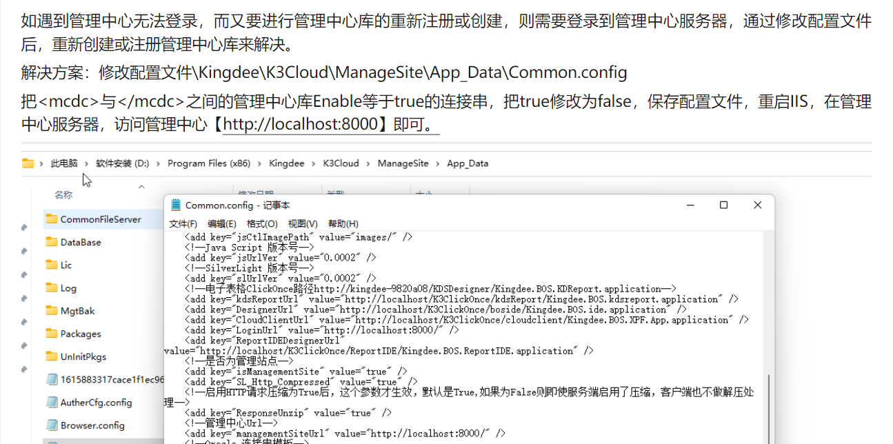Click the 解决方案 config path paragraph
893x444 pixels.
(324, 72)
